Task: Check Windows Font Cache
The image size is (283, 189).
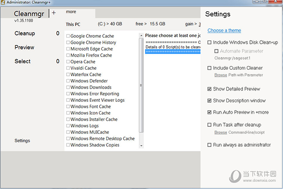Action: click(68, 107)
